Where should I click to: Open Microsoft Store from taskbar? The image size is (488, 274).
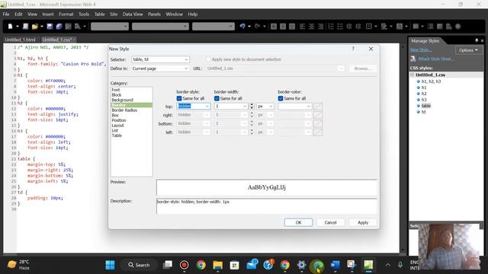[234, 265]
